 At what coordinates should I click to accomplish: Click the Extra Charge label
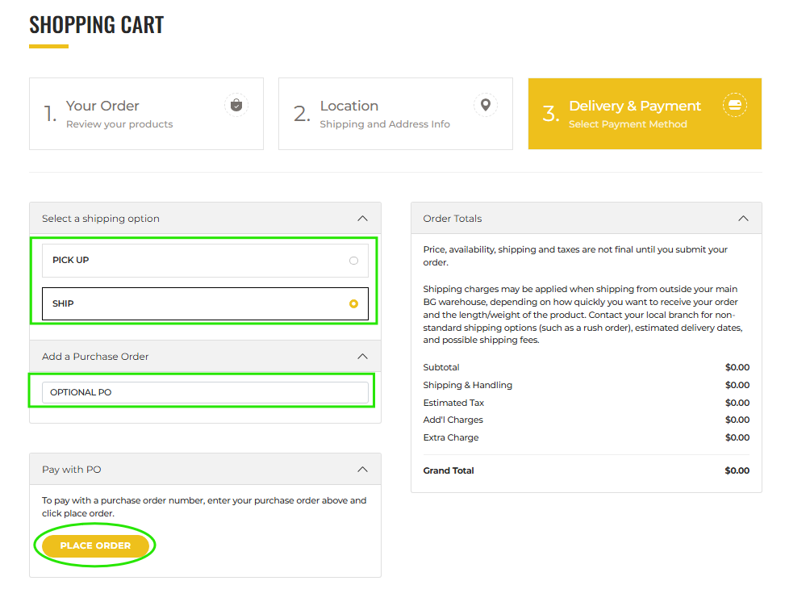pos(451,437)
